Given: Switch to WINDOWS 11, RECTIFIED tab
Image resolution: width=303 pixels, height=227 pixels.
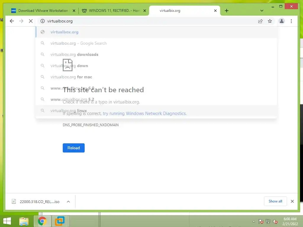Looking at the screenshot, I should click(115, 11).
